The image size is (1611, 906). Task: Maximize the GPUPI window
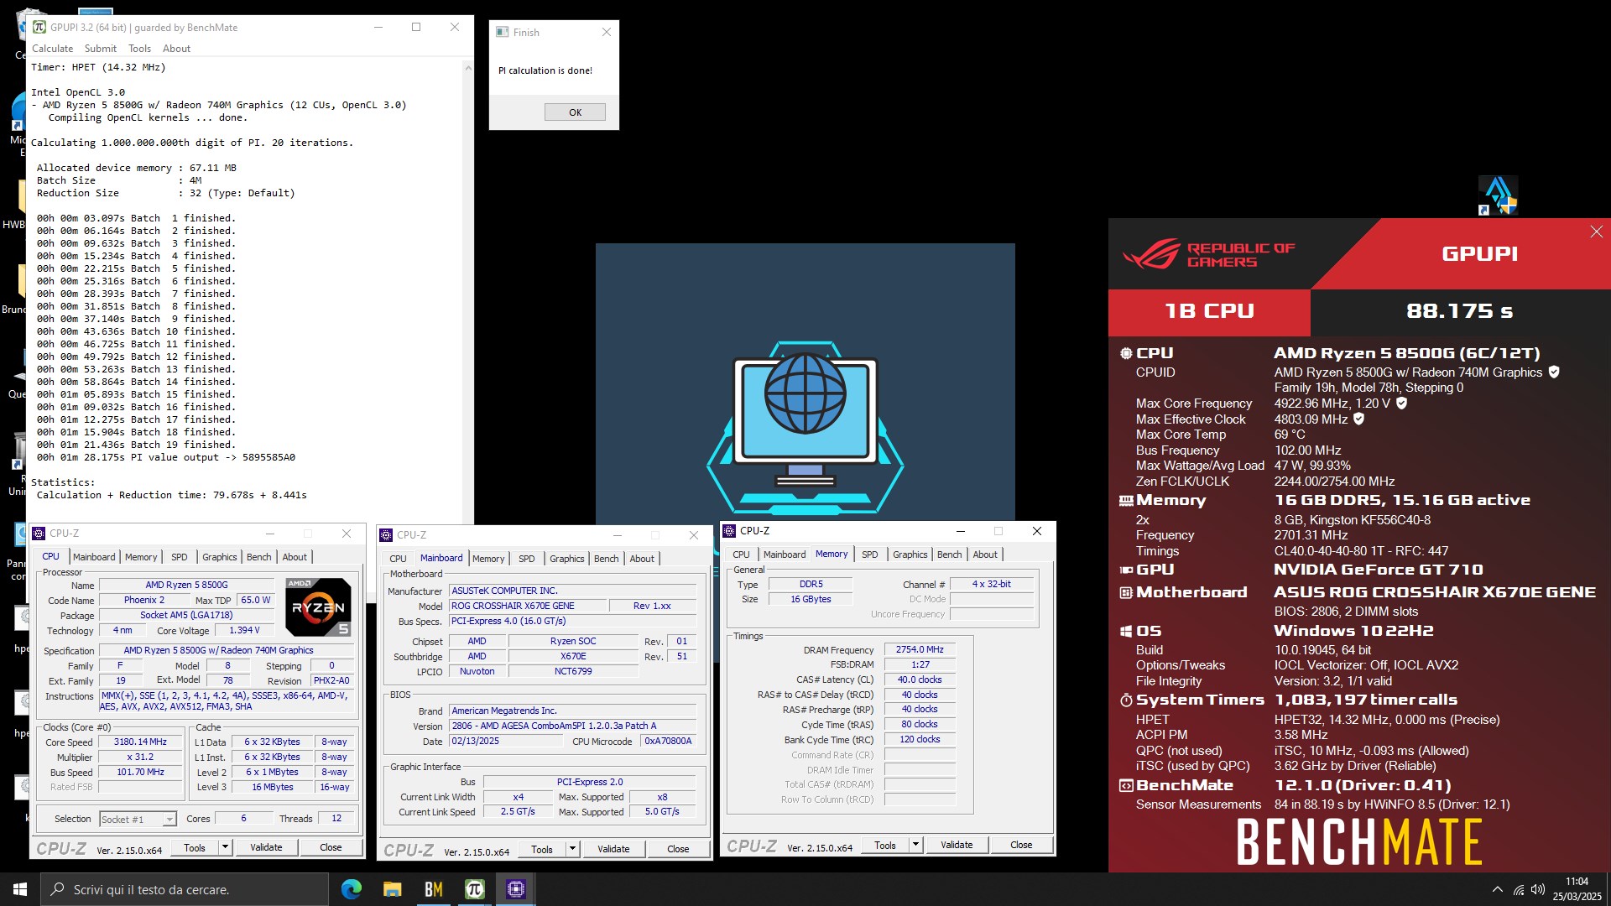pos(416,27)
